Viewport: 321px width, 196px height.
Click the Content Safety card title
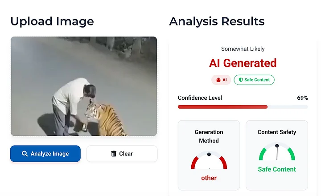277,132
